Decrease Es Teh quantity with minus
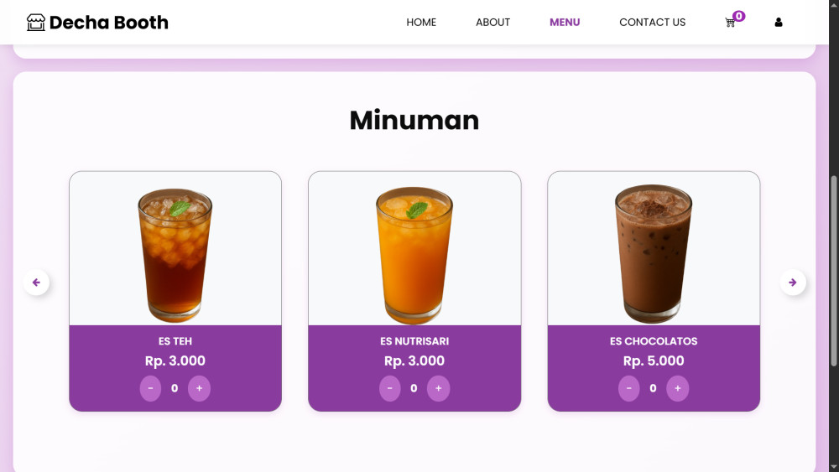This screenshot has width=839, height=472. (150, 388)
